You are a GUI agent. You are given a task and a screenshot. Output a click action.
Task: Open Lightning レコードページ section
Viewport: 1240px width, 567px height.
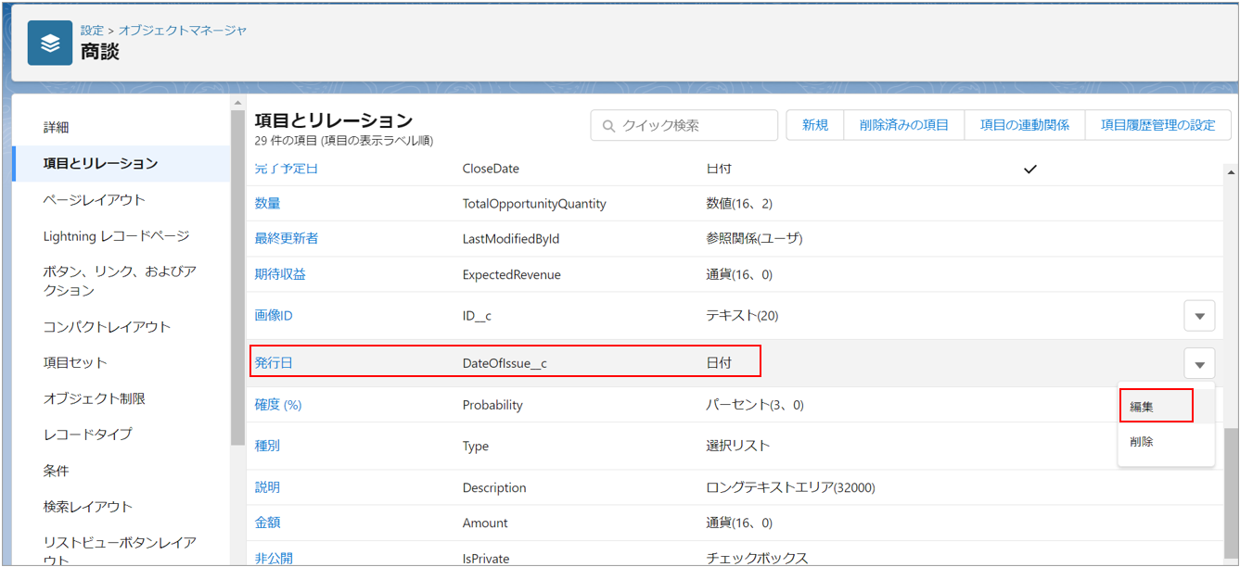pos(116,236)
